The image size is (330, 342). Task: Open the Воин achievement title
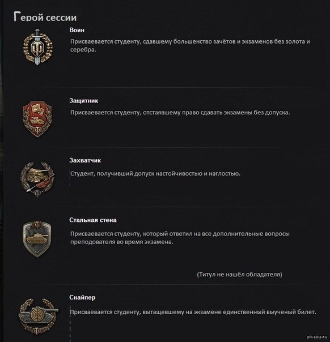tap(77, 30)
